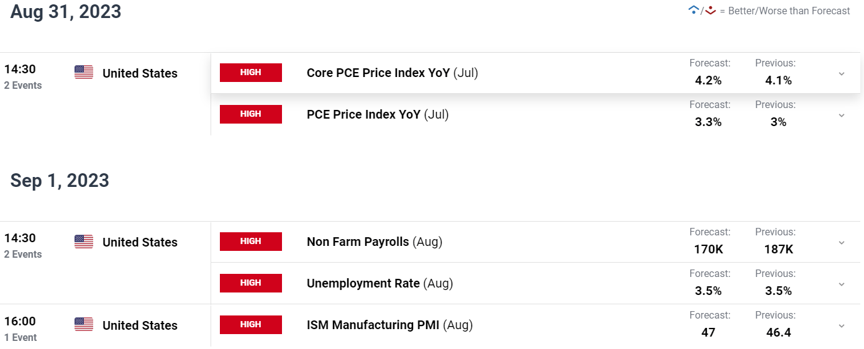Expand the Non Farm Payrolls row chevron

[842, 242]
